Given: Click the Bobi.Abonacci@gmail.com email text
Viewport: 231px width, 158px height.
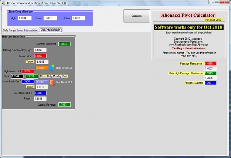Looking at the screenshot, I should (188, 42).
